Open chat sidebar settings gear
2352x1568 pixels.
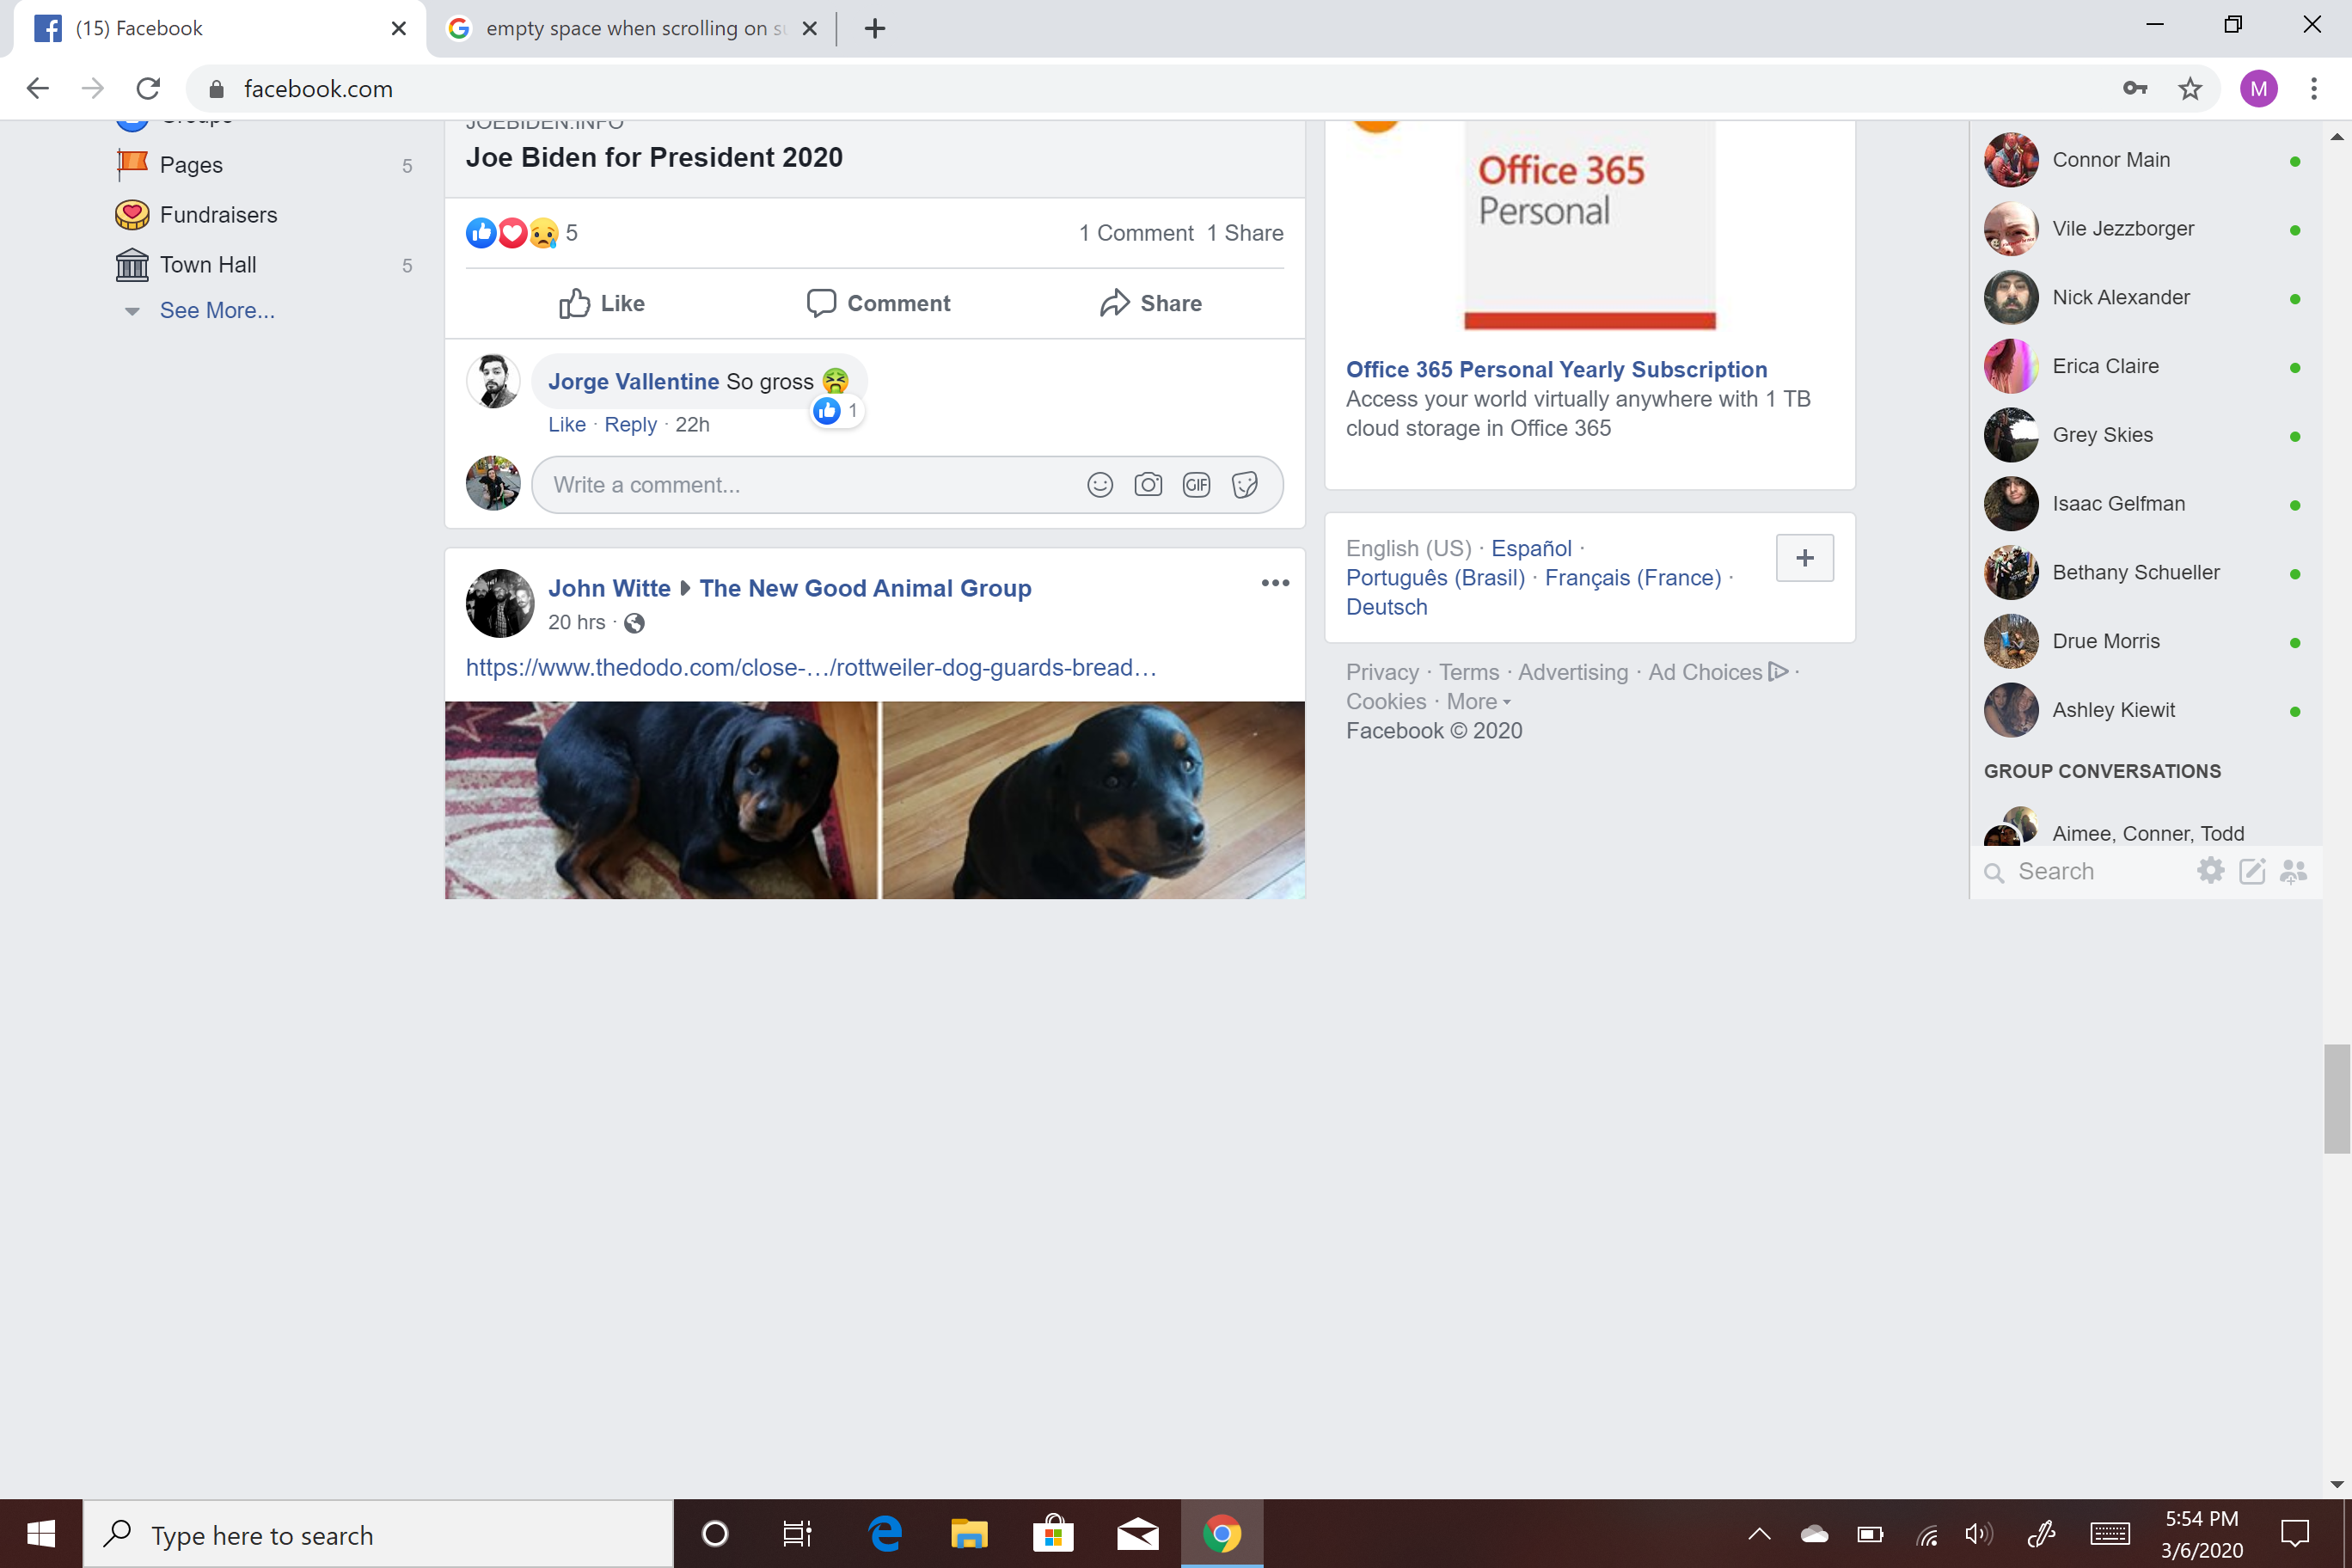(2210, 871)
